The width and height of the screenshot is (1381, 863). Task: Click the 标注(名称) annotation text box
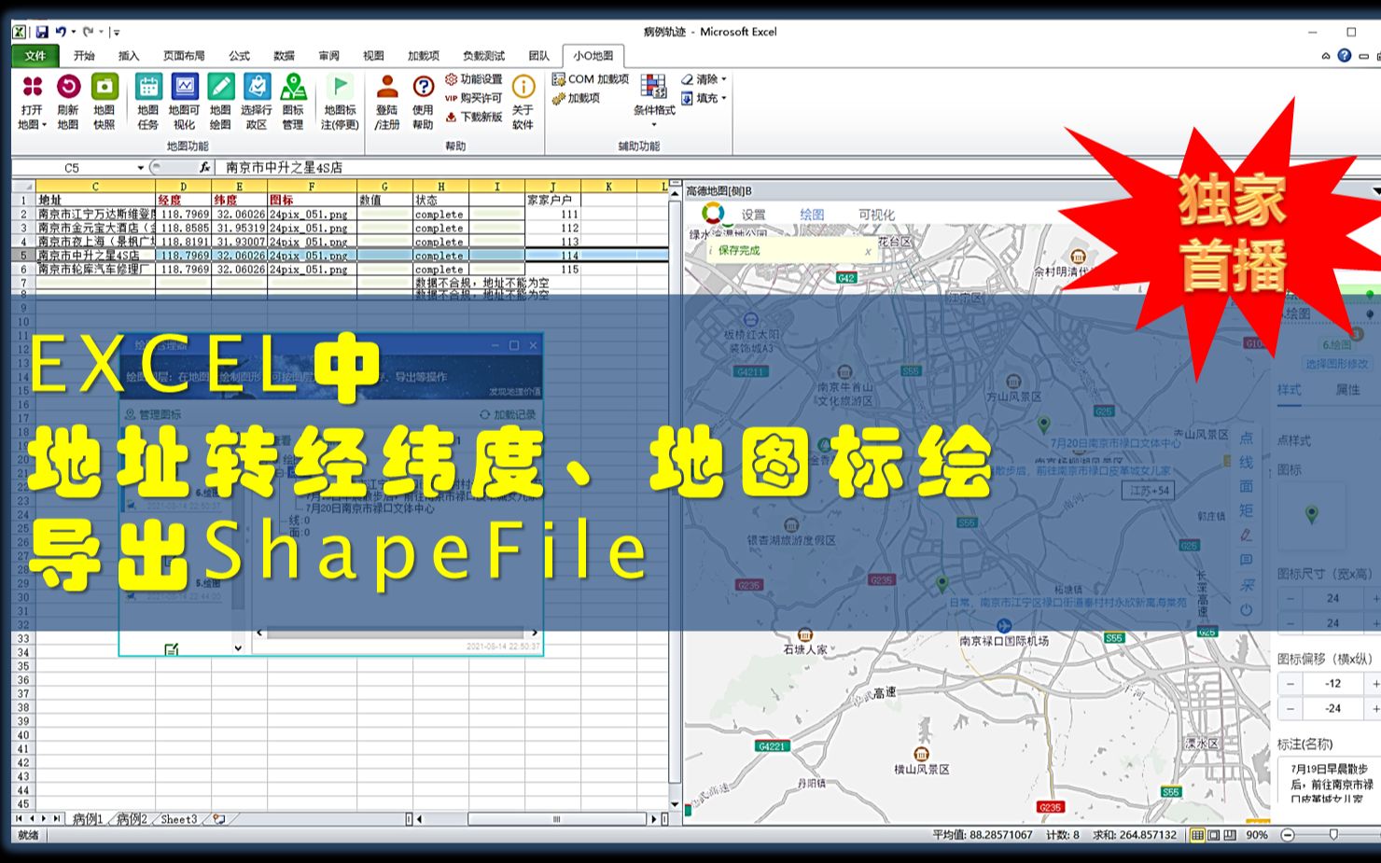point(1329,781)
